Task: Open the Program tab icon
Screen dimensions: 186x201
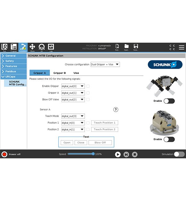Action: 14,47
